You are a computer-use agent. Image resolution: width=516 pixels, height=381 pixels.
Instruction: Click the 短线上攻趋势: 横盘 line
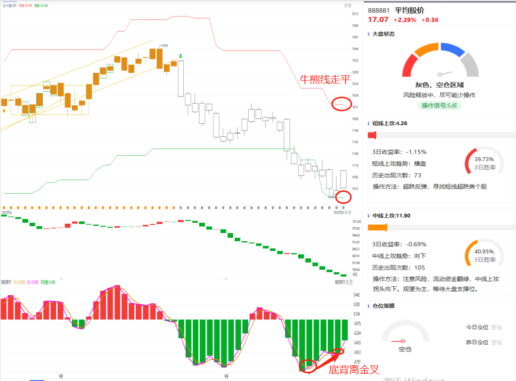399,164
